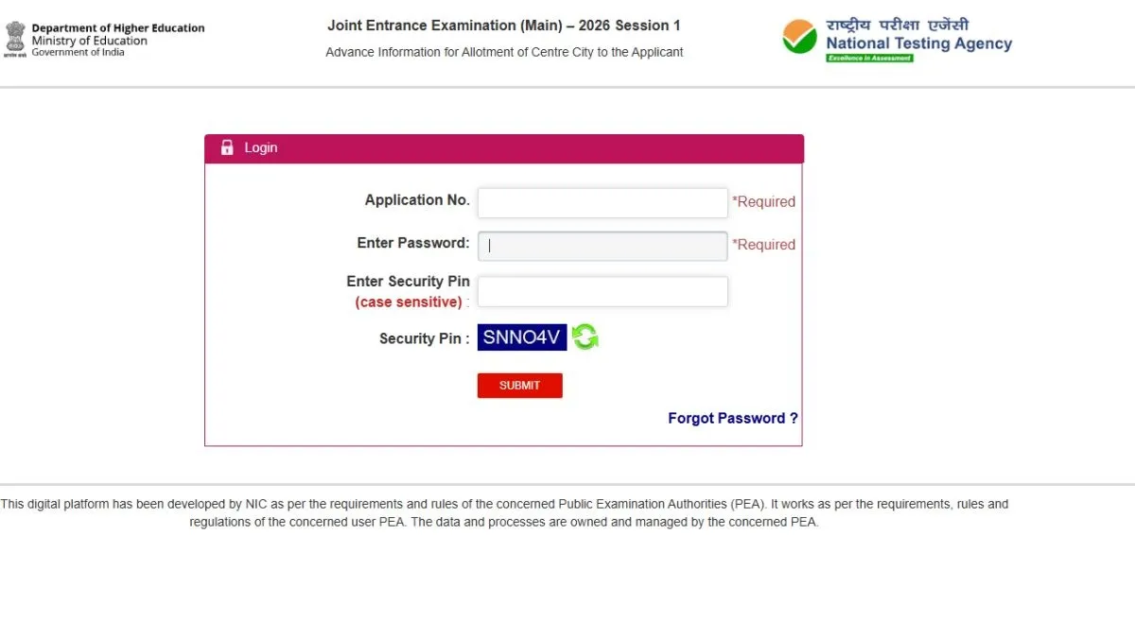The width and height of the screenshot is (1135, 638).
Task: Click the red case sensitive note
Action: click(409, 302)
